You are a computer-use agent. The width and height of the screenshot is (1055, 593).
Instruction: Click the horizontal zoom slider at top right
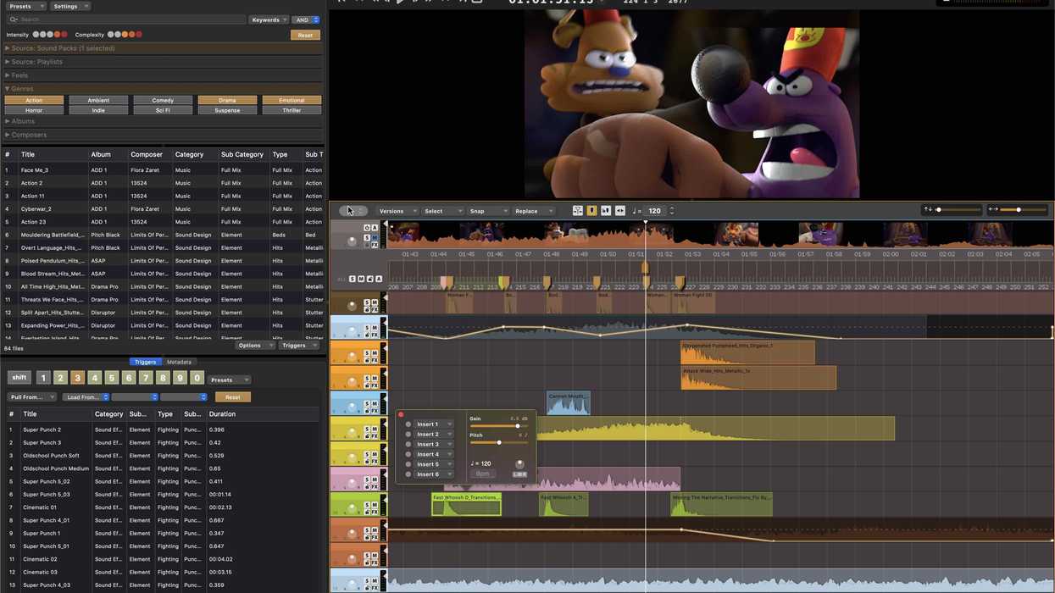(x=1024, y=210)
